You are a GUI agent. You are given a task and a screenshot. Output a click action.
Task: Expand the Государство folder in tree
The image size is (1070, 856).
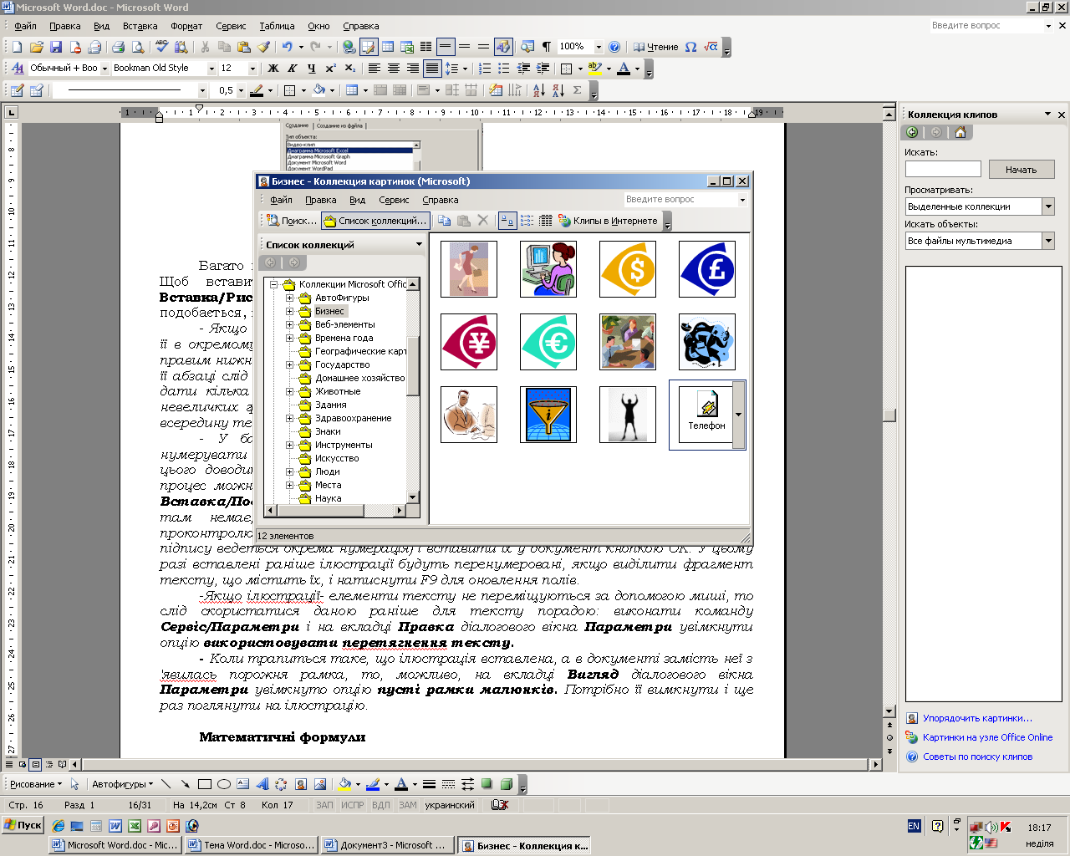(289, 364)
